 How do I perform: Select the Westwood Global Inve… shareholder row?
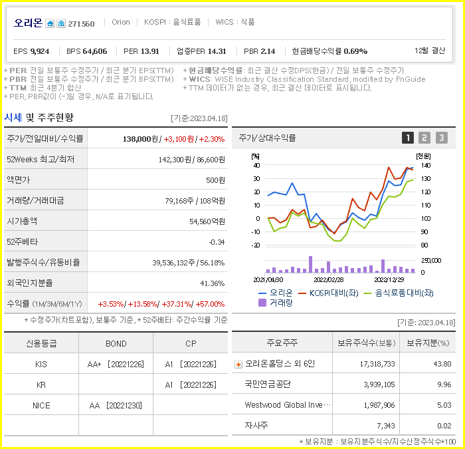343,405
